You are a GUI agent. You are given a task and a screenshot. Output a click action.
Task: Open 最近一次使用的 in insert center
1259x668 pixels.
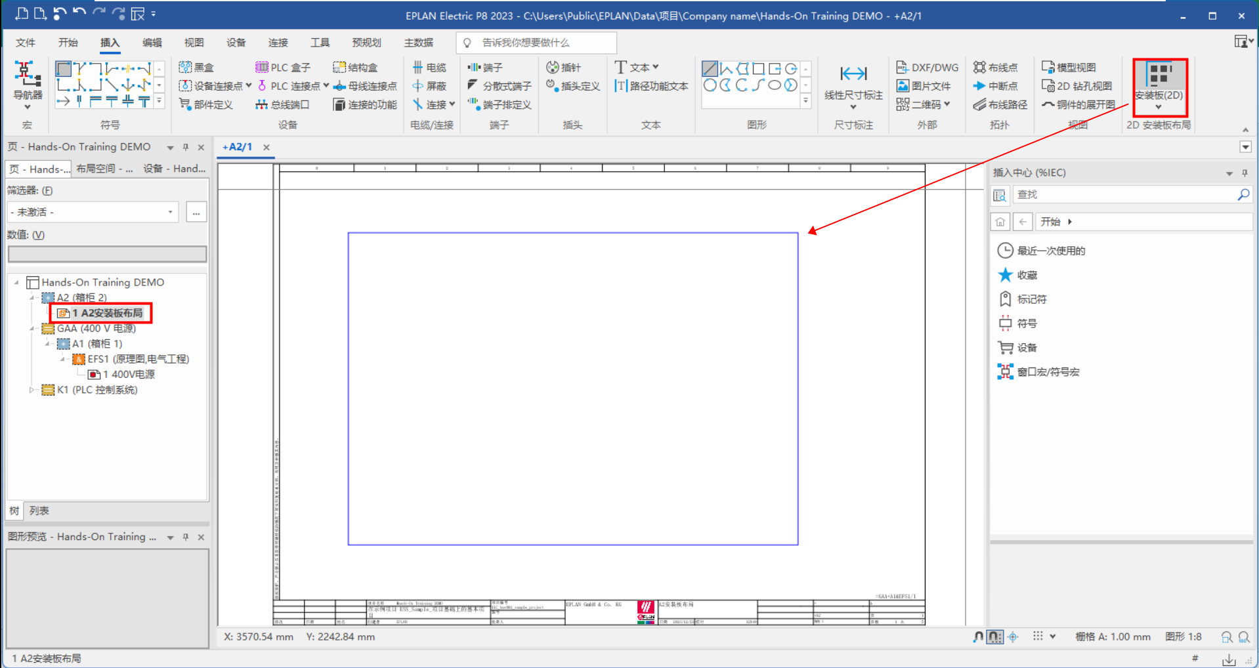coord(1042,251)
